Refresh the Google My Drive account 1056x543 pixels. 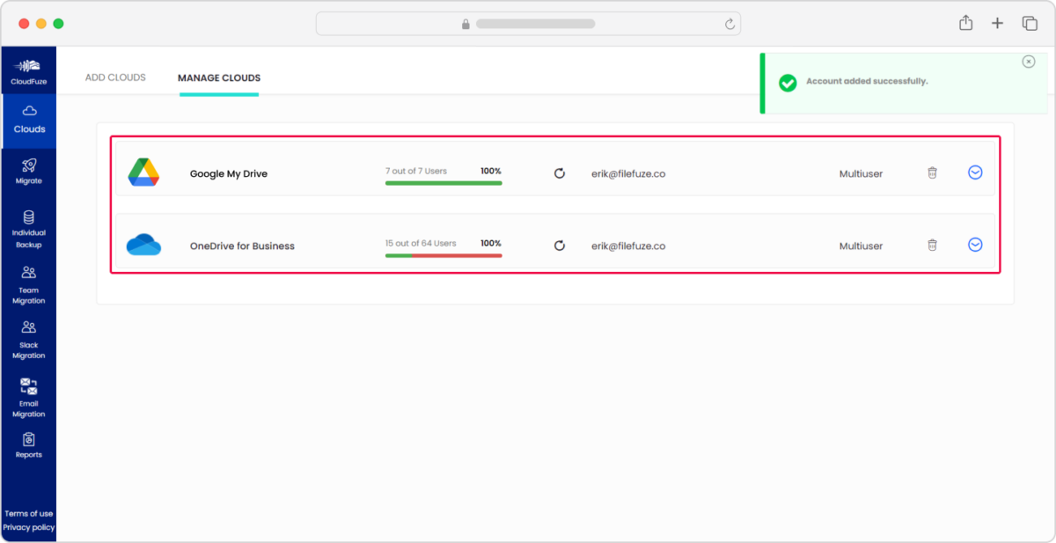pos(560,173)
